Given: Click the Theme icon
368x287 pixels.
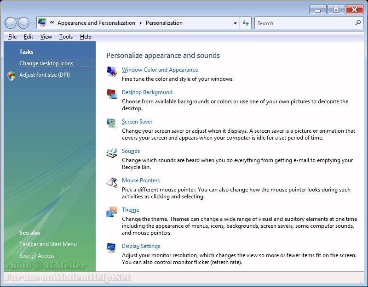Looking at the screenshot, I should (x=112, y=212).
